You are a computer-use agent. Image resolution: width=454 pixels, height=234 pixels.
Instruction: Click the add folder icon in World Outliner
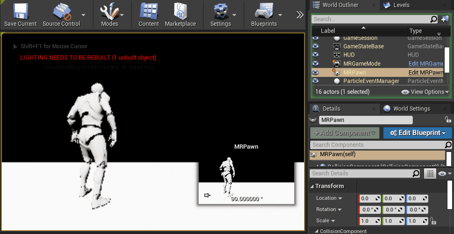point(445,19)
